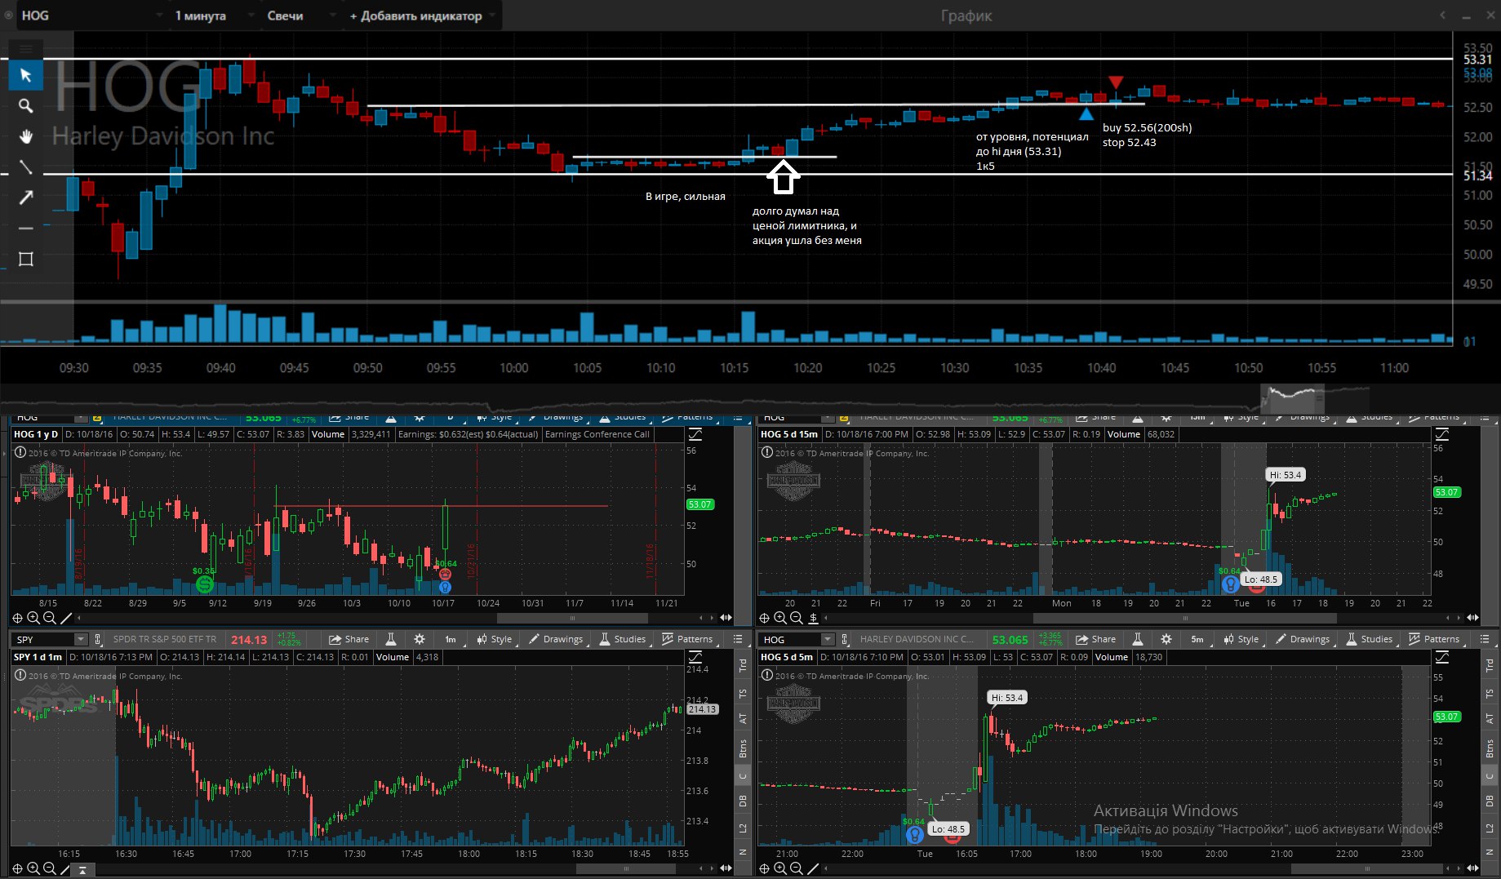Open Style menu in SPY chart
The height and width of the screenshot is (879, 1501).
495,639
